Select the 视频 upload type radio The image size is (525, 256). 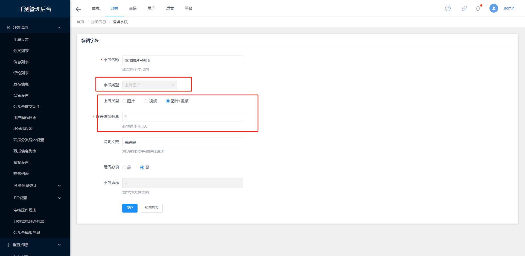point(146,101)
